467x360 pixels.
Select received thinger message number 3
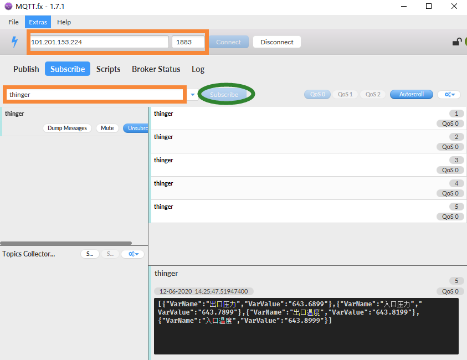(308, 165)
